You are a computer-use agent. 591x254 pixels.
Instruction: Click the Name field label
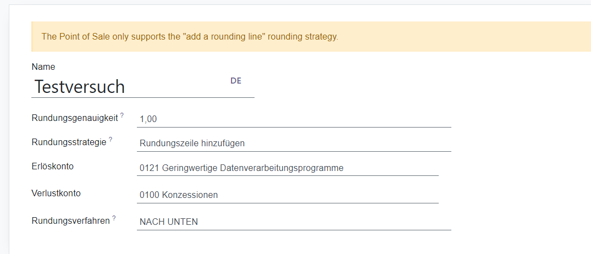pos(43,67)
